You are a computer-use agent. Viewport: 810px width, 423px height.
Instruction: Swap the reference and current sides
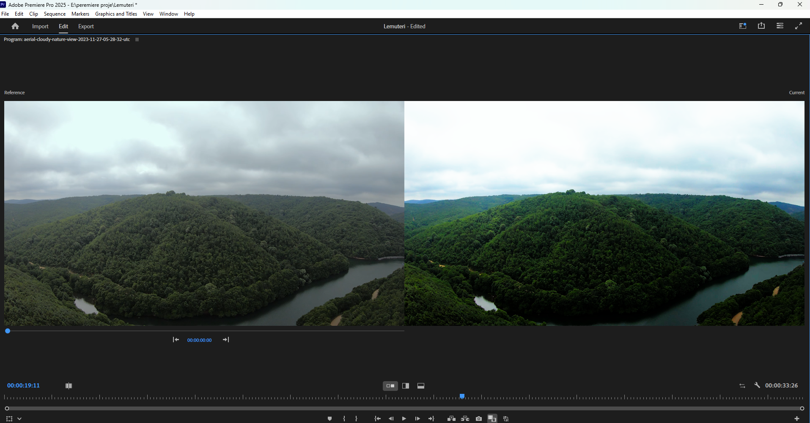tap(742, 386)
